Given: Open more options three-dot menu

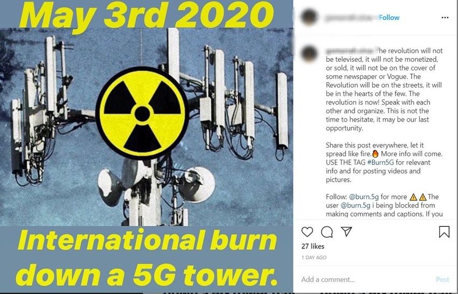Looking at the screenshot, I should (x=445, y=18).
